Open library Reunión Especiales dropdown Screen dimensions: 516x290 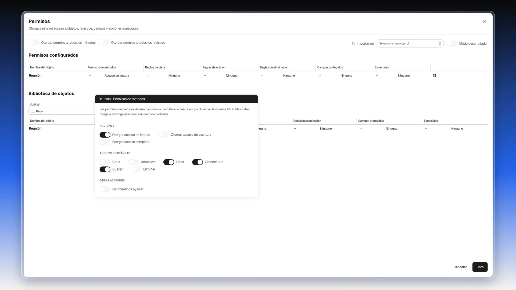pyautogui.click(x=455, y=129)
